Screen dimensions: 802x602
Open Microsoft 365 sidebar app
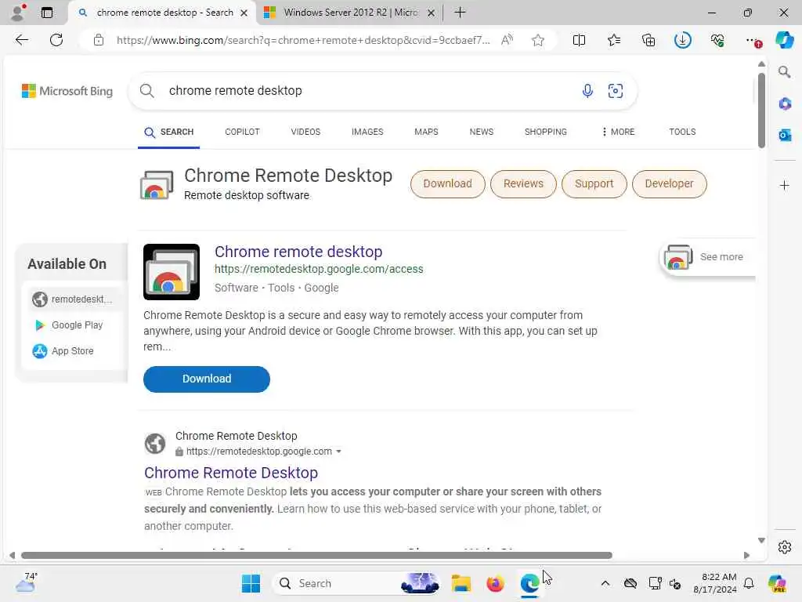(x=785, y=104)
